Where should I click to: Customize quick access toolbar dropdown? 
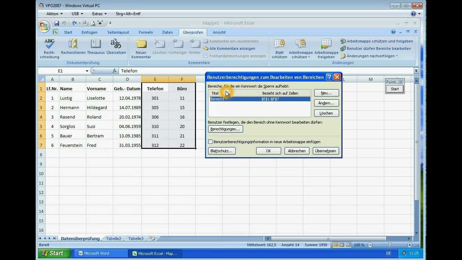(x=110, y=23)
